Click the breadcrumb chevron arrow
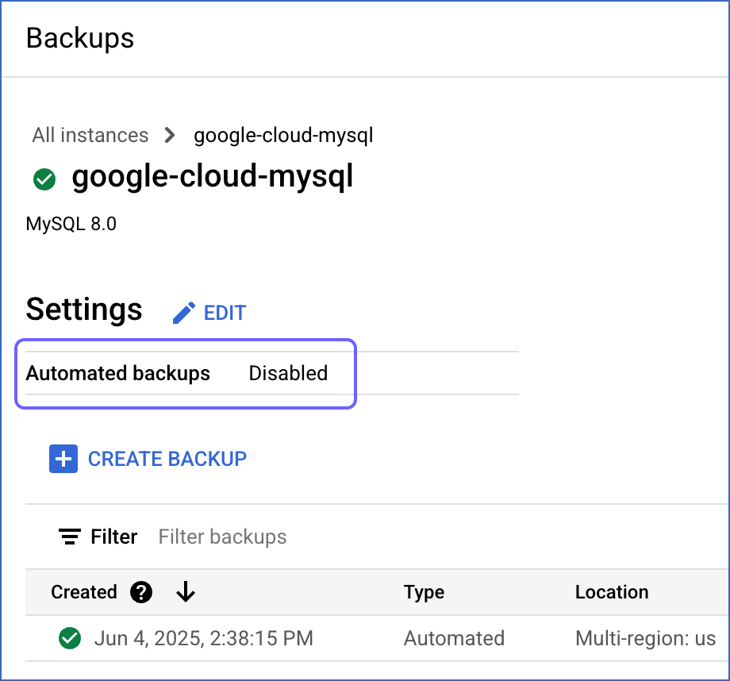Image resolution: width=730 pixels, height=681 pixels. click(171, 136)
